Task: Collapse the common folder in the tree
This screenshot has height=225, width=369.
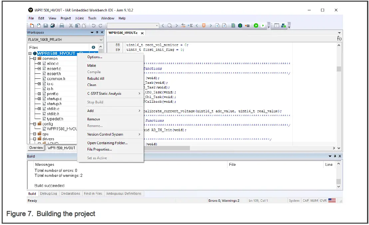Action: tap(35, 58)
